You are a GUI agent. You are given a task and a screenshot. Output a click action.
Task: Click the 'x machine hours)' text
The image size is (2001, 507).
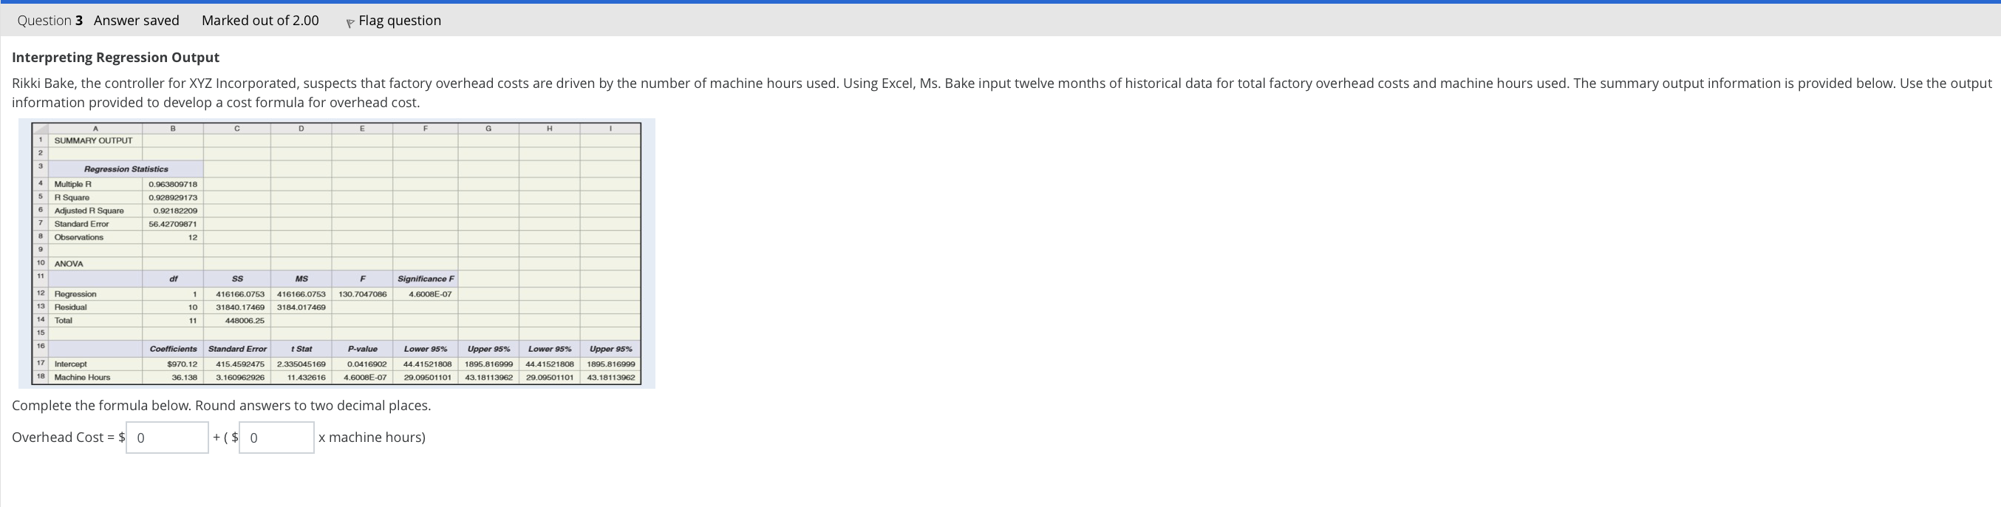[372, 437]
